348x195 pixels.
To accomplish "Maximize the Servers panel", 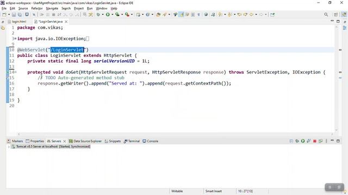I will coord(338,141).
